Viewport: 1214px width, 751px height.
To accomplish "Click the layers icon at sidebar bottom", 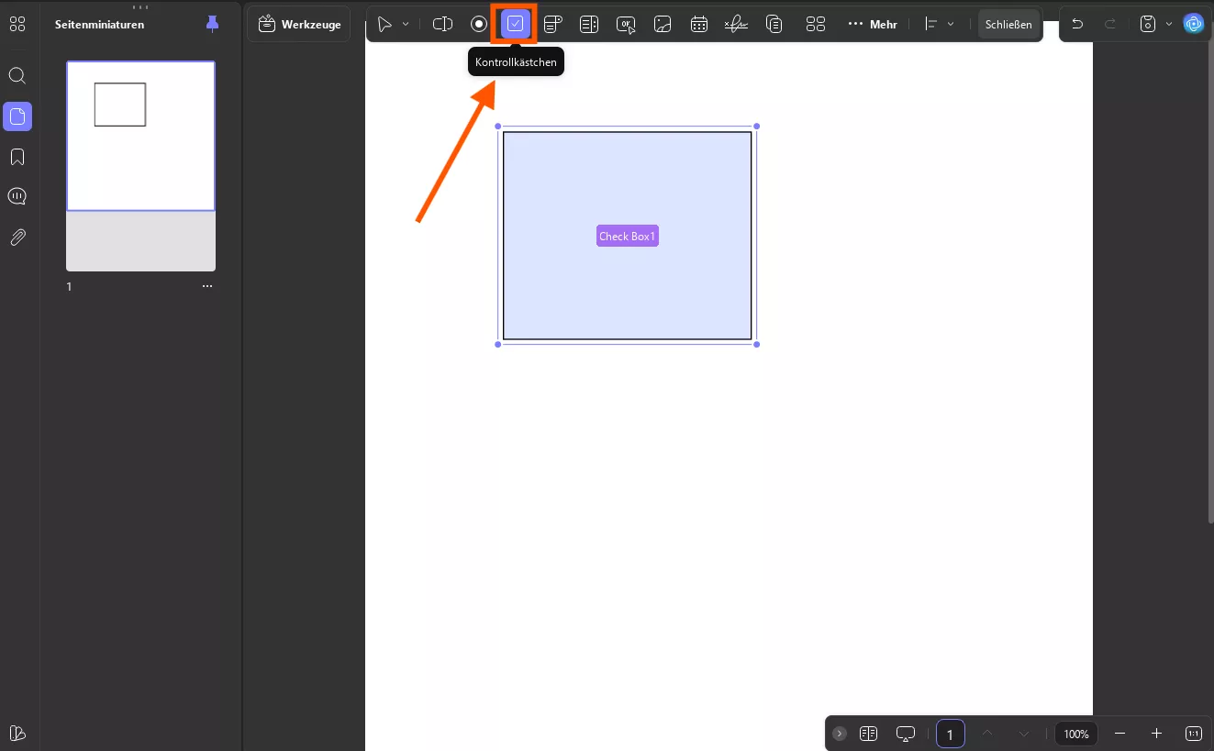I will pyautogui.click(x=17, y=733).
